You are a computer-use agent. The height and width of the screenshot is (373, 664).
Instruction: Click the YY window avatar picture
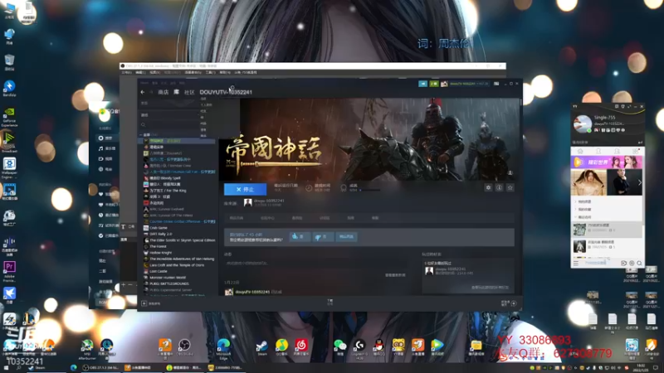(x=583, y=123)
